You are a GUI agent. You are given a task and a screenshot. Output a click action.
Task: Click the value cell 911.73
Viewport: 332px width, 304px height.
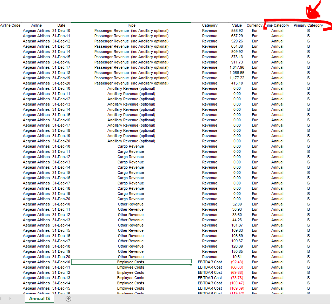[x=237, y=62]
